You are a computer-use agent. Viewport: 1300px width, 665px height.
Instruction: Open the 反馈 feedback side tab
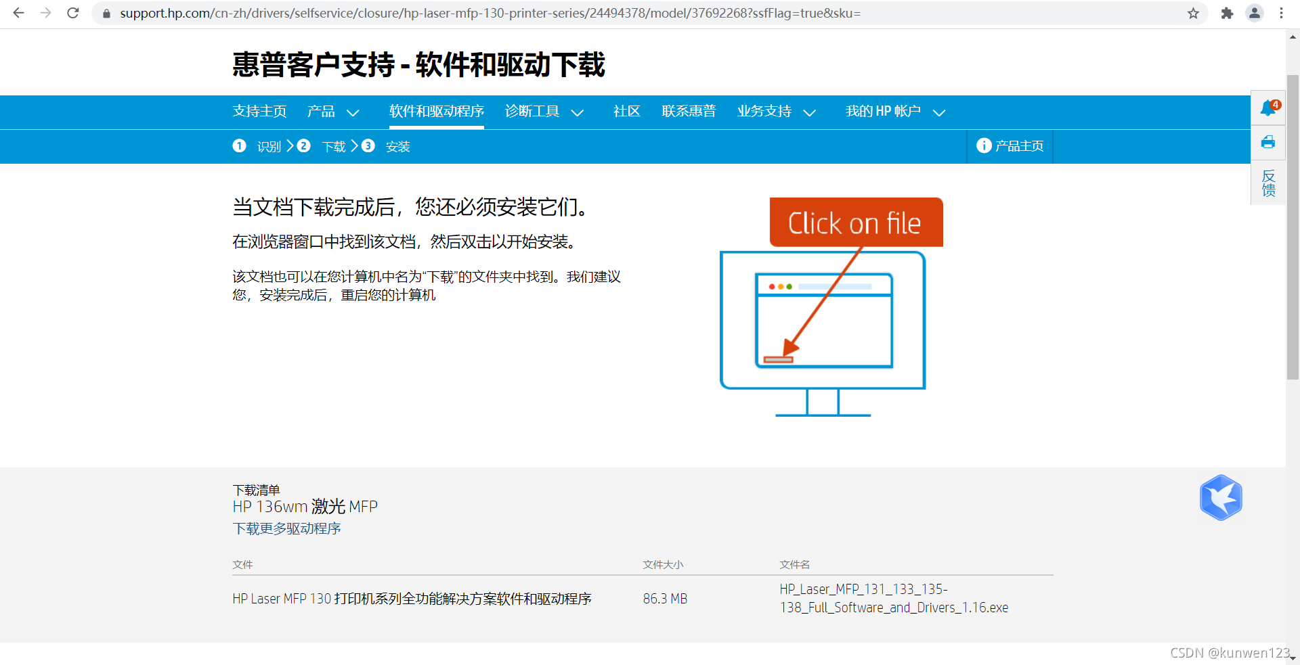pos(1268,183)
